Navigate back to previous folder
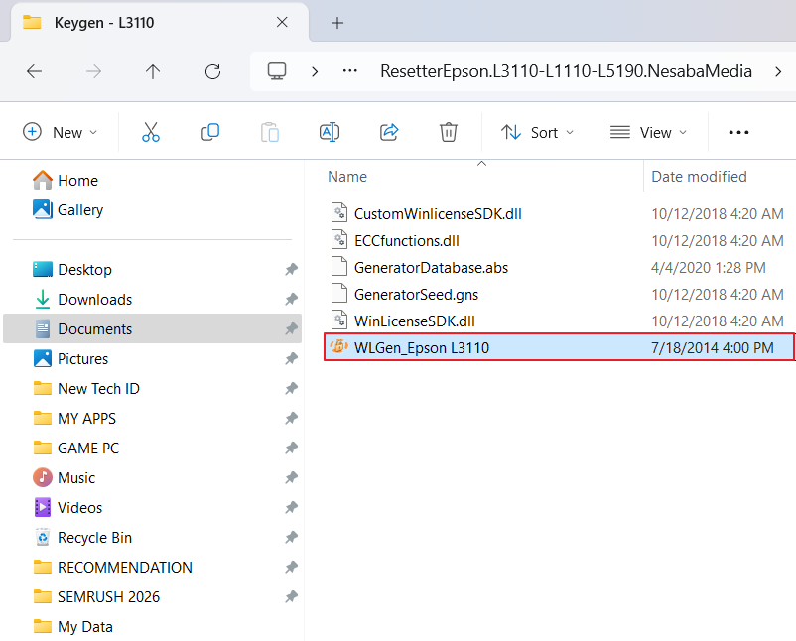The height and width of the screenshot is (641, 796). coord(34,71)
